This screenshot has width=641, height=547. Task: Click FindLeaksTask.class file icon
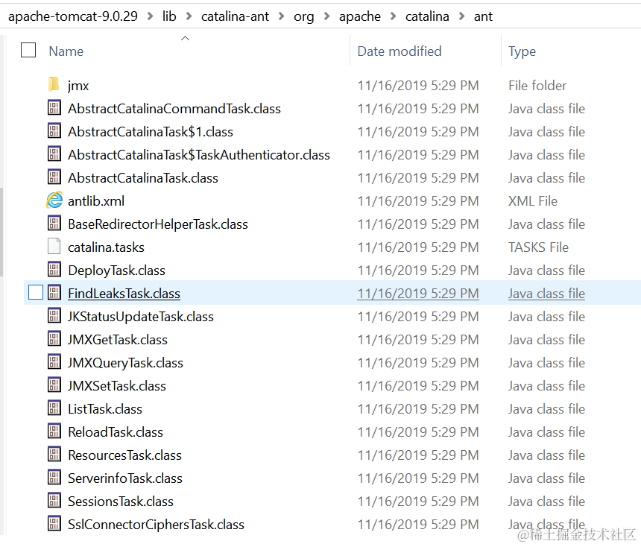coord(54,293)
